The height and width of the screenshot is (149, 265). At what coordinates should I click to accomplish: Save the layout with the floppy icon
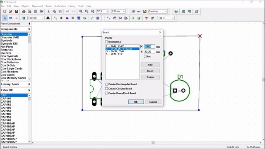[x=16, y=12]
